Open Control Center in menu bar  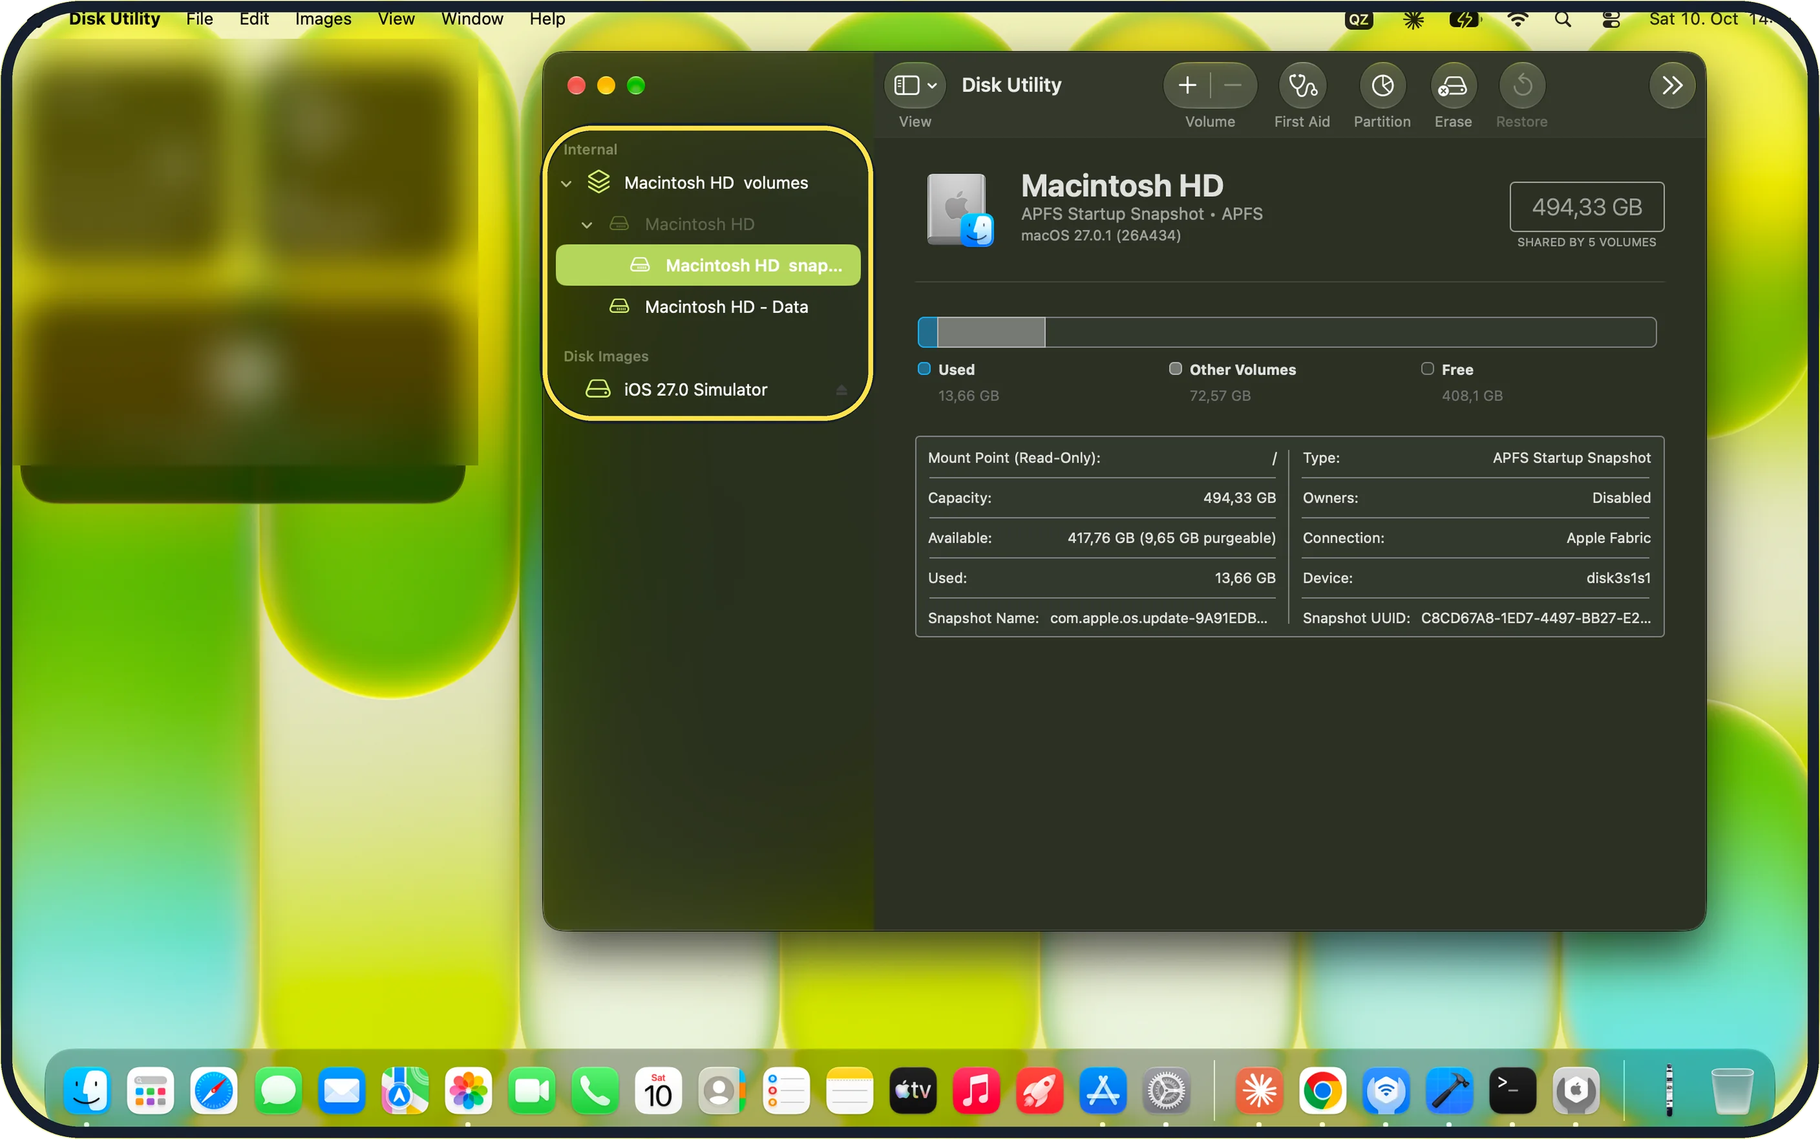tap(1611, 19)
